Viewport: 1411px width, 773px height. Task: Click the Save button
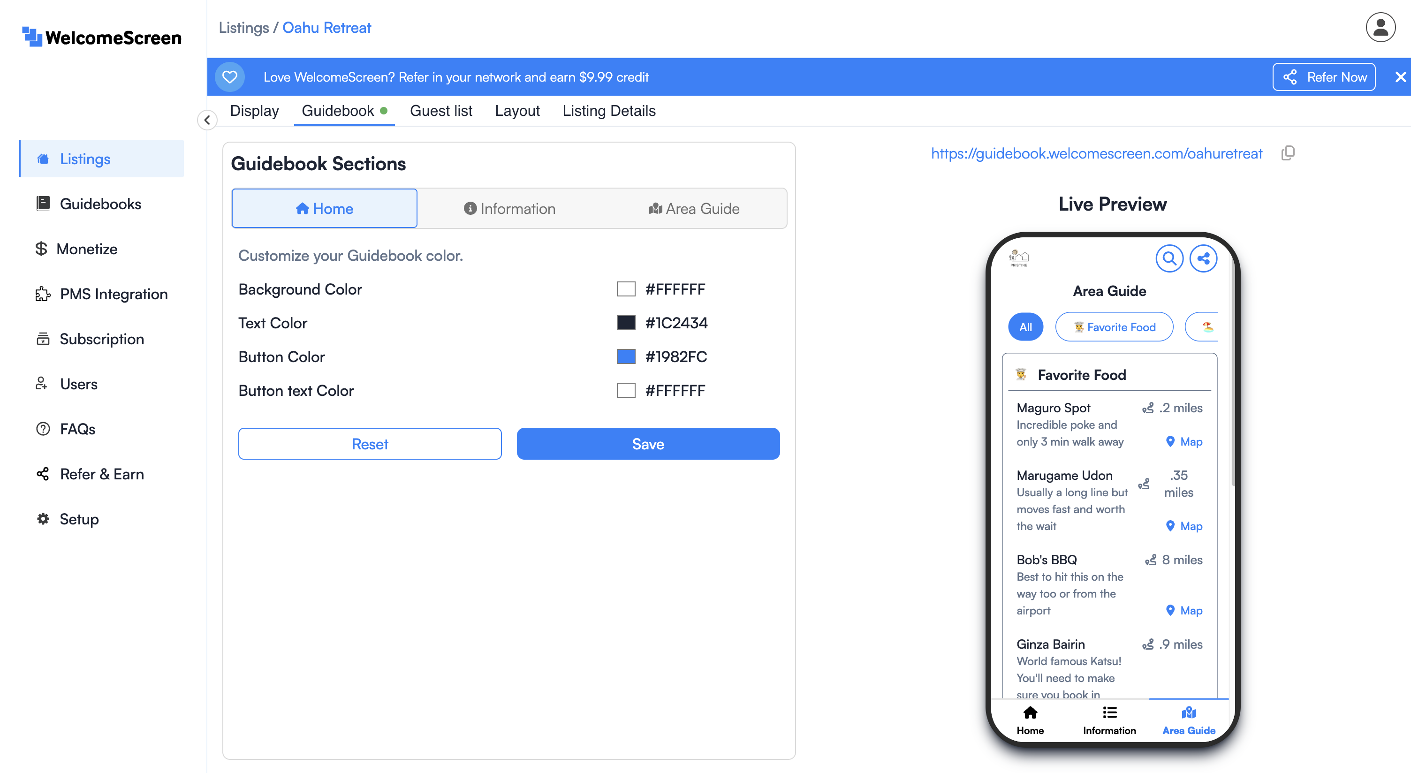click(648, 444)
